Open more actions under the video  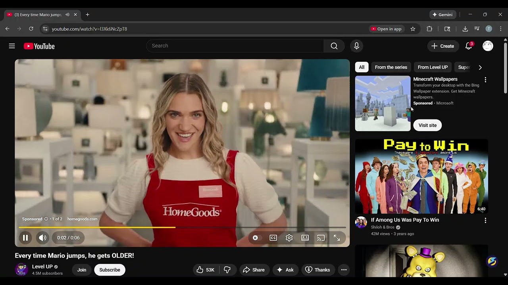pos(344,270)
